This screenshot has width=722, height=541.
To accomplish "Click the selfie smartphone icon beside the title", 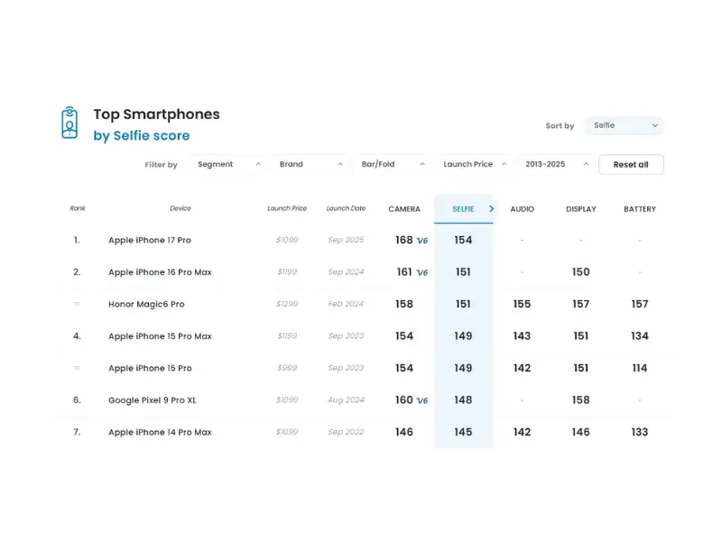I will 69,123.
